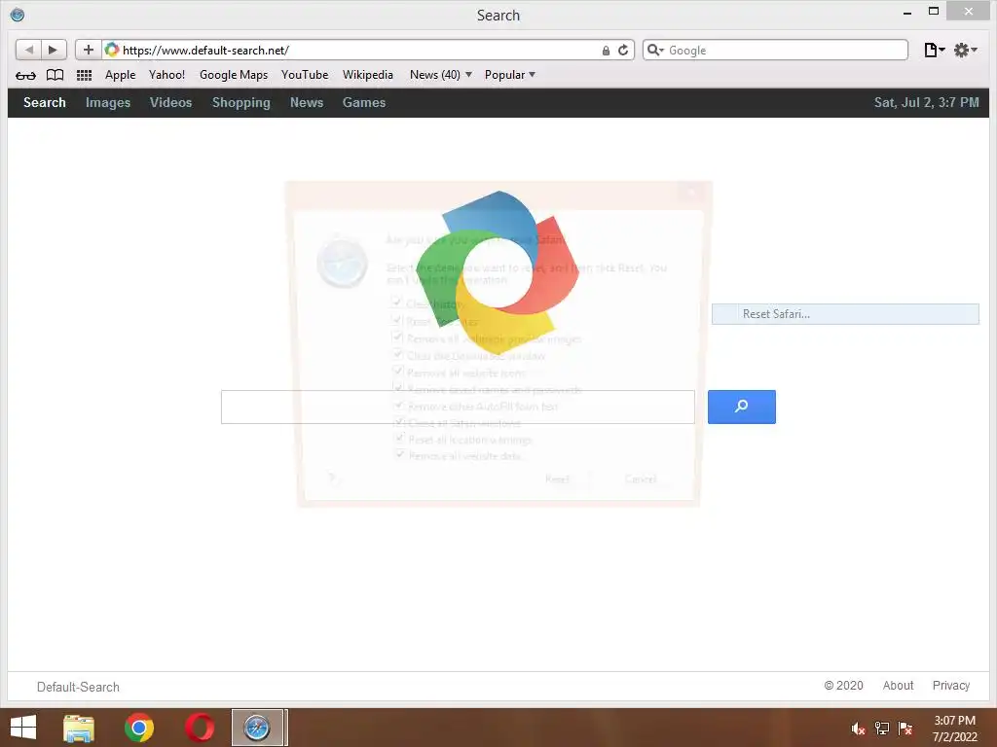This screenshot has width=997, height=747.
Task: Switch to the Videos tab
Action: click(x=171, y=102)
